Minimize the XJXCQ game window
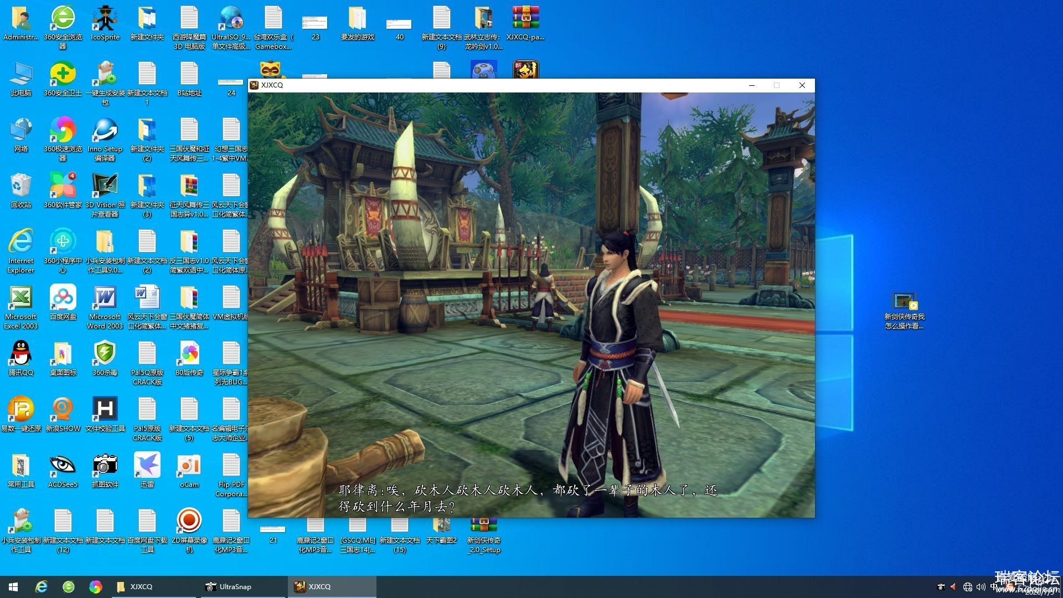1063x598 pixels. 751,85
